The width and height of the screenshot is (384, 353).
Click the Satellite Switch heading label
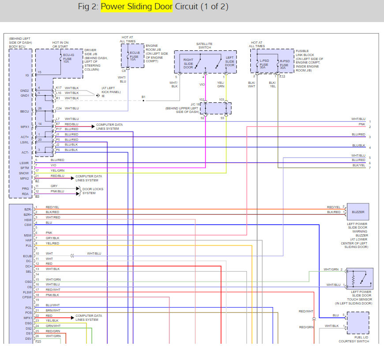[205, 46]
